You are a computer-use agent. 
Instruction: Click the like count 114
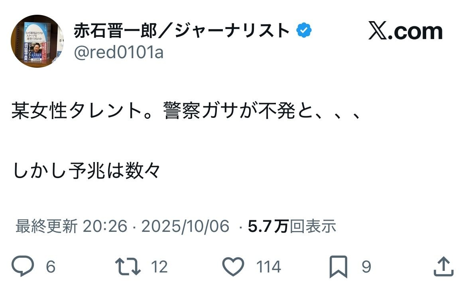click(x=268, y=267)
